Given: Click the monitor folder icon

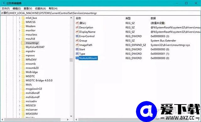Looking at the screenshot, I should (x=23, y=31).
